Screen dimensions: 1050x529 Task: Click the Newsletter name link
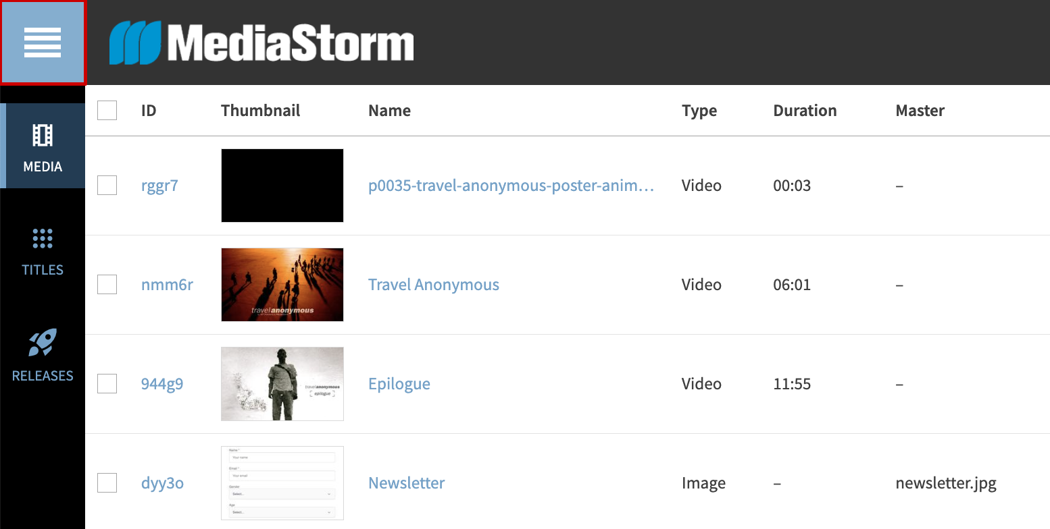[x=406, y=483]
